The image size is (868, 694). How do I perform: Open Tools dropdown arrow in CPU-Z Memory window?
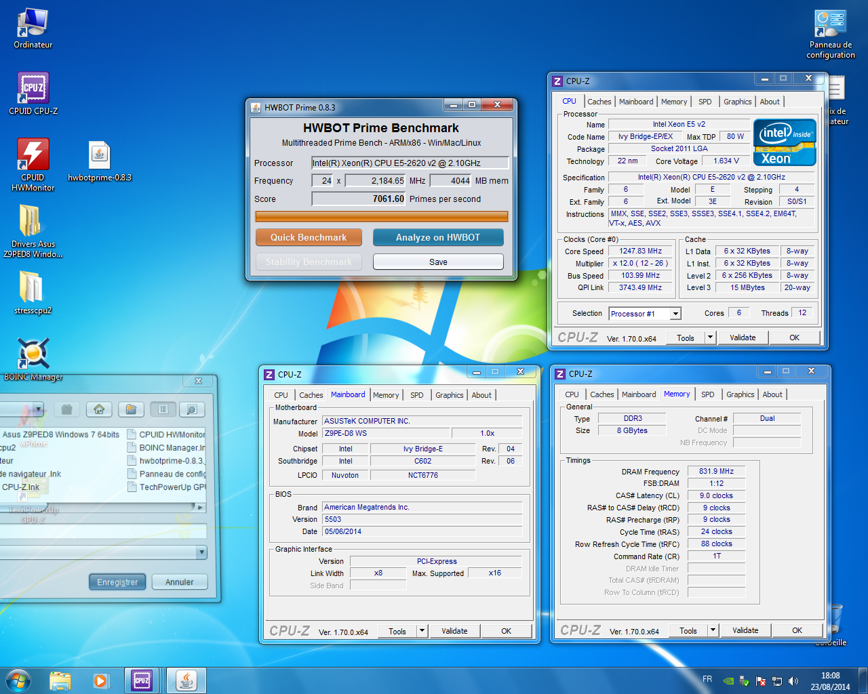713,630
